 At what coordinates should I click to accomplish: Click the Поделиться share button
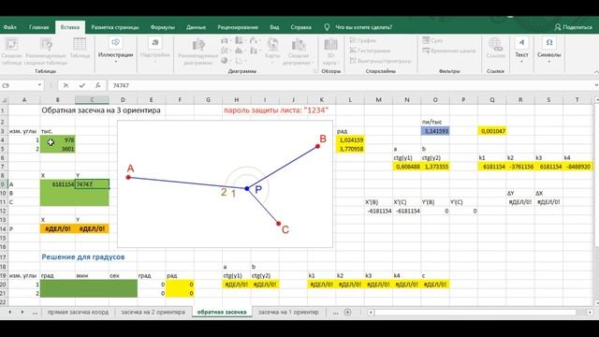coord(573,27)
